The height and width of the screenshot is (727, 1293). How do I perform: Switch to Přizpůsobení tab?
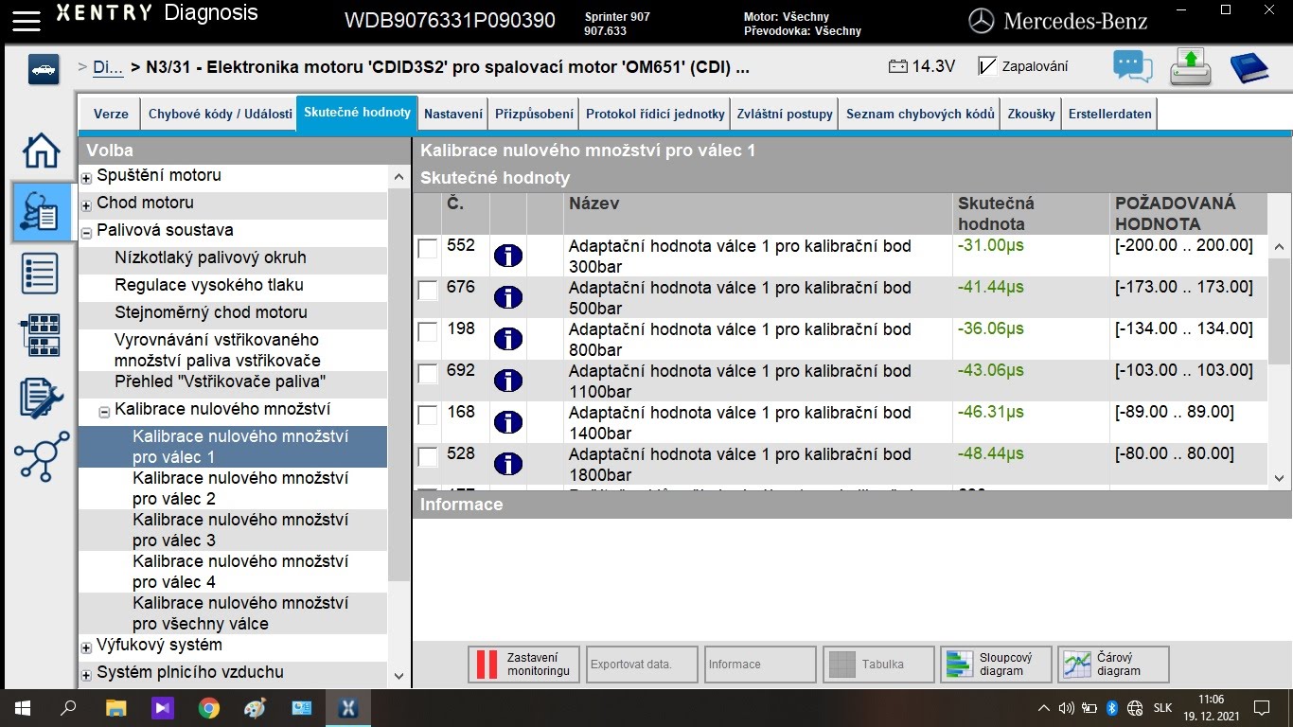coord(534,114)
